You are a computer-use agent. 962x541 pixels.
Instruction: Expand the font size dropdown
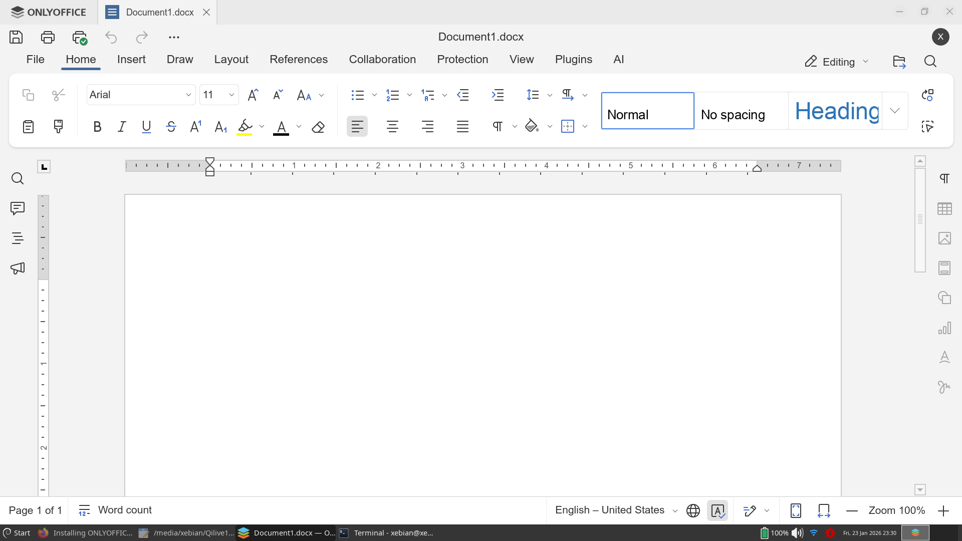(231, 95)
